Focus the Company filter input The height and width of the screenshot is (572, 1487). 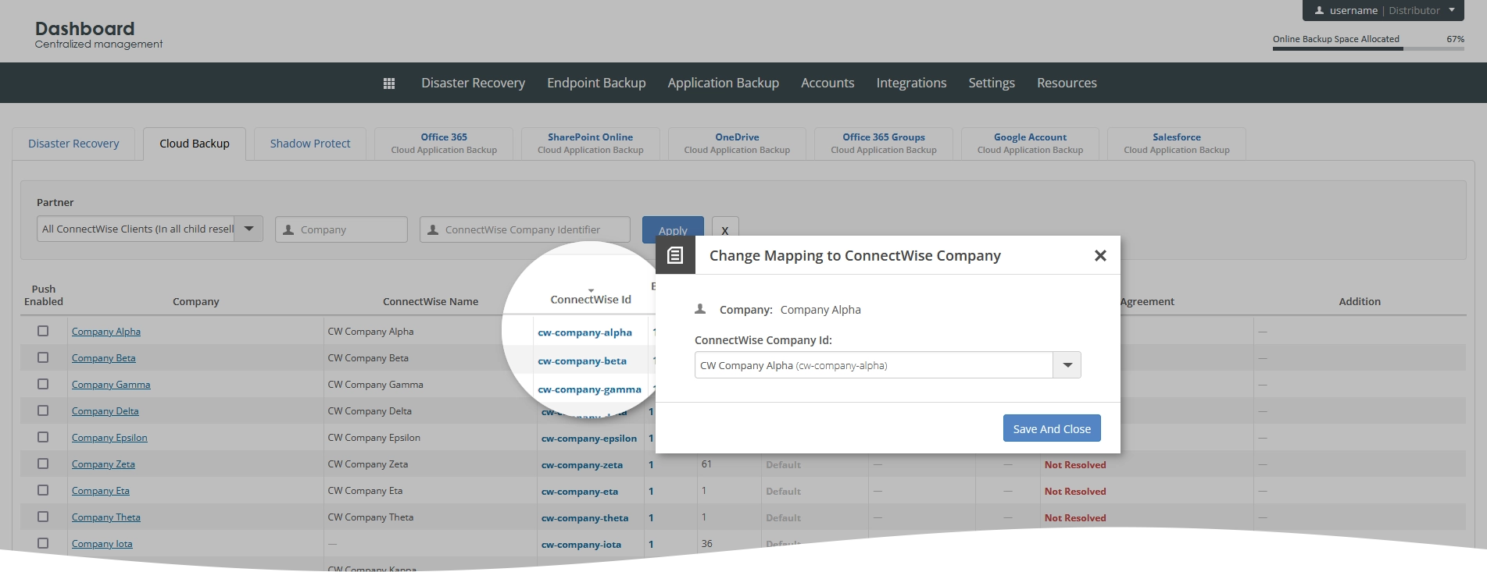[x=341, y=229]
